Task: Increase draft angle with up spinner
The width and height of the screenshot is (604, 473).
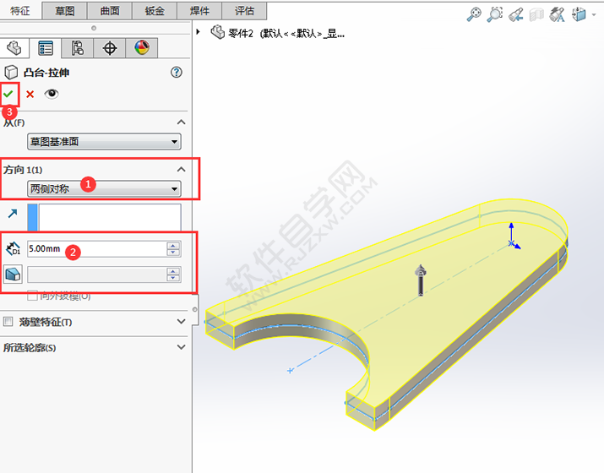Action: 173,271
